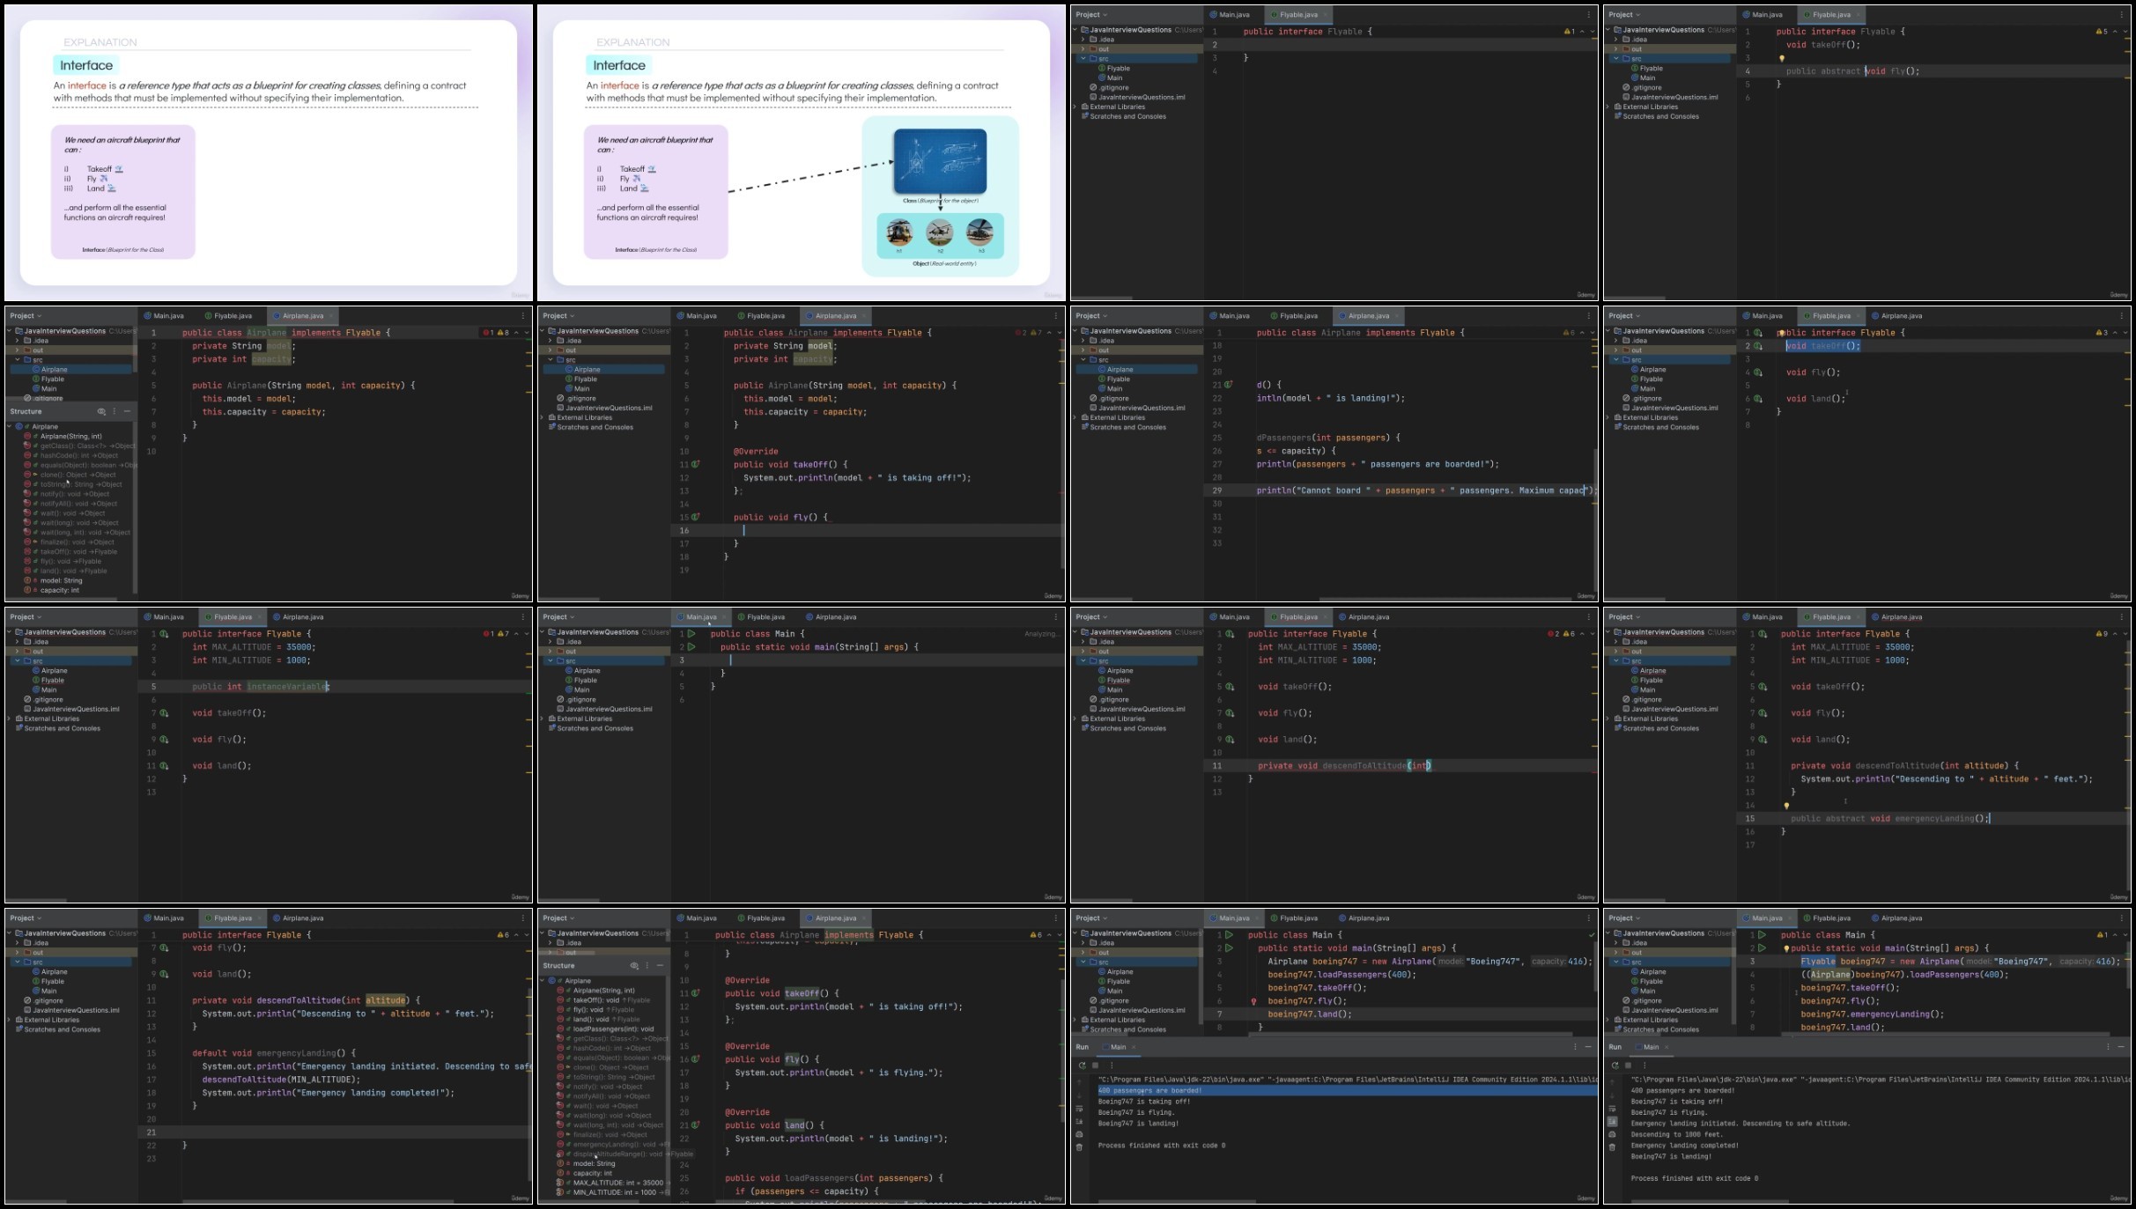Run arrow beside 'public class Main' in 'Analyzing...' frame
2136x1209 pixels.
click(691, 634)
